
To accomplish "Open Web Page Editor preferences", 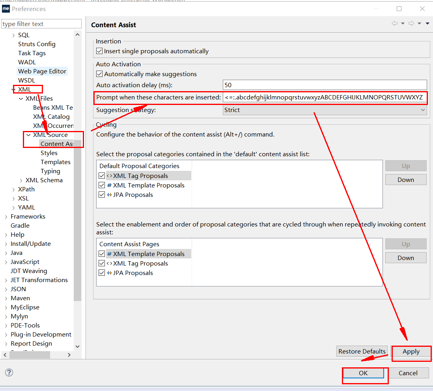I will coord(42,71).
